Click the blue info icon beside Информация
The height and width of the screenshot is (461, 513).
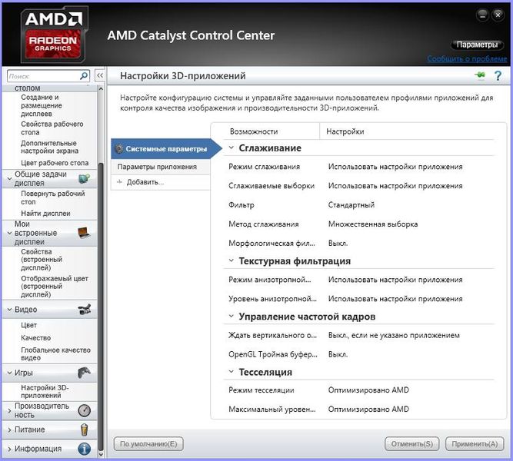point(84,449)
